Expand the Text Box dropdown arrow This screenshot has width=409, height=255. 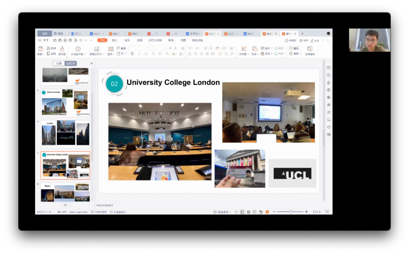pos(248,54)
